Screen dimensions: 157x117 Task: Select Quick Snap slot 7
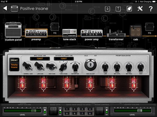coord(82,113)
